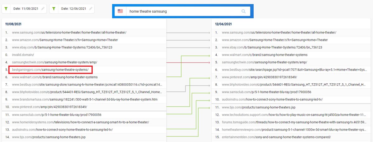This screenshot has width=373, height=142.
Task: Edit the 11/08/2021 date with pencil icon
Action: click(x=43, y=9)
